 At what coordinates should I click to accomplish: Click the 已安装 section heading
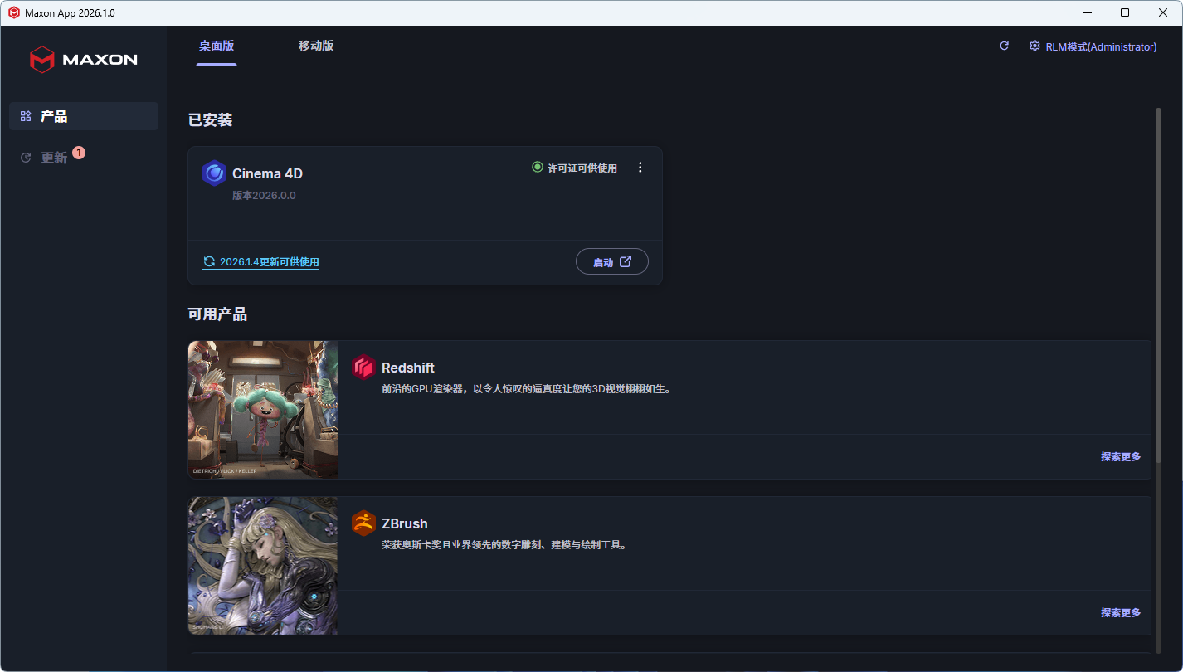click(210, 120)
